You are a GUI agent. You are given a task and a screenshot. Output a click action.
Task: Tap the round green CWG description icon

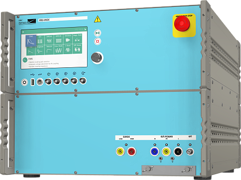tap(25, 60)
